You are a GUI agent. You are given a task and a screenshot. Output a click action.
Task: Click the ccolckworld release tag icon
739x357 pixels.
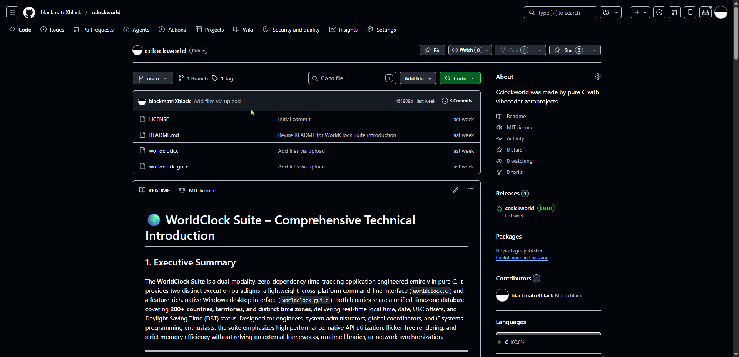click(499, 209)
